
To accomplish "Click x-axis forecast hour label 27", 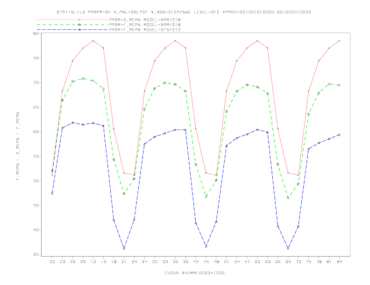I will pos(144,262).
